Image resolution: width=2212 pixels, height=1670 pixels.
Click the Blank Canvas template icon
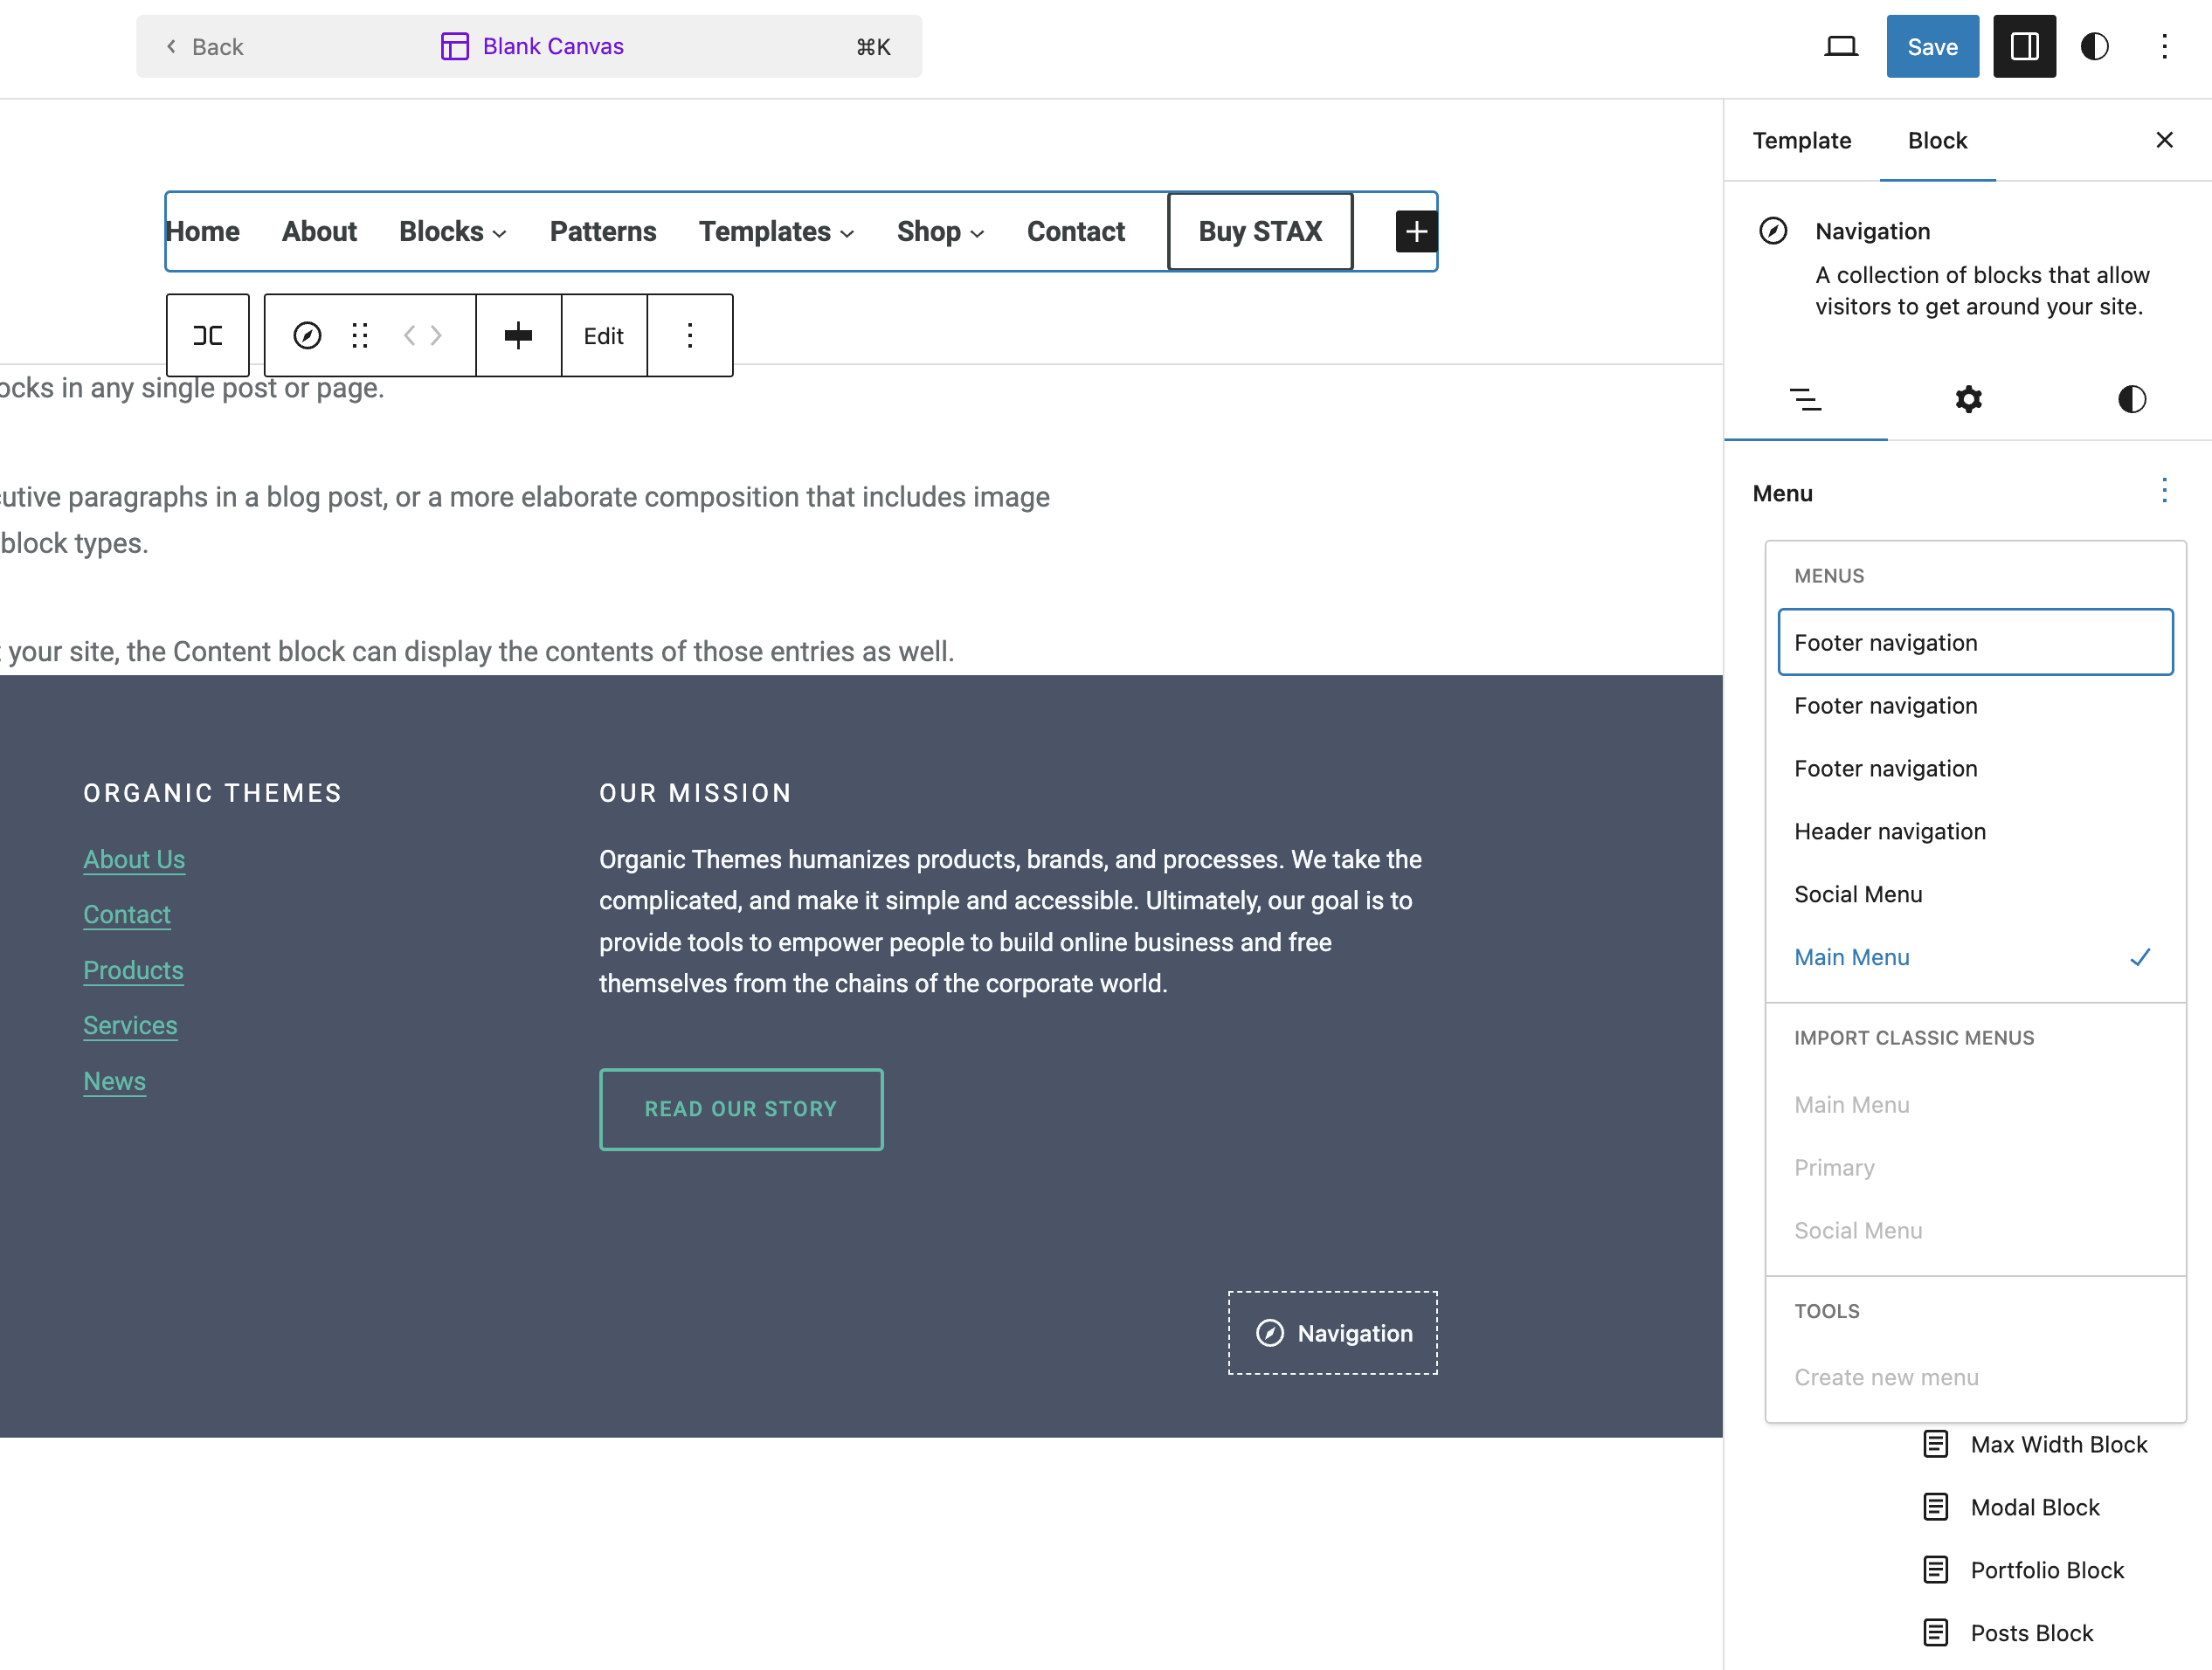click(455, 46)
